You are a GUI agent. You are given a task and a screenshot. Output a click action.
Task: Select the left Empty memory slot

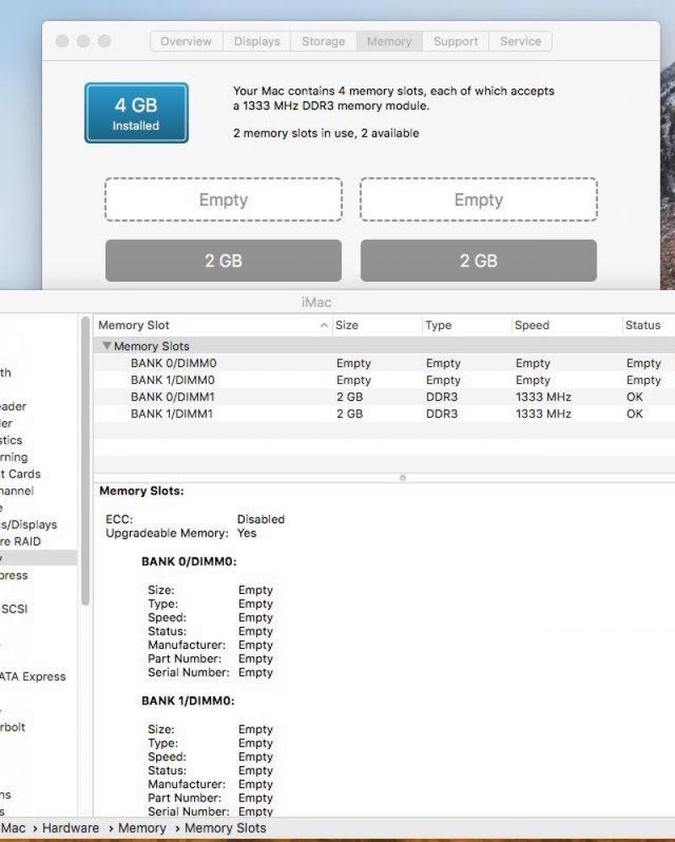(x=224, y=200)
